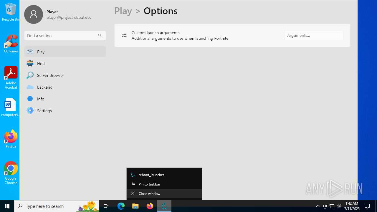The image size is (377, 212).
Task: Open the Play section in sidebar
Action: pos(65,52)
